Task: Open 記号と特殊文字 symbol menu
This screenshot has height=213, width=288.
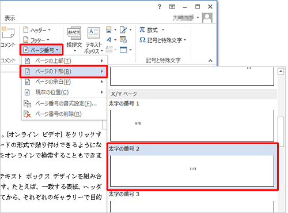Action: click(x=162, y=40)
